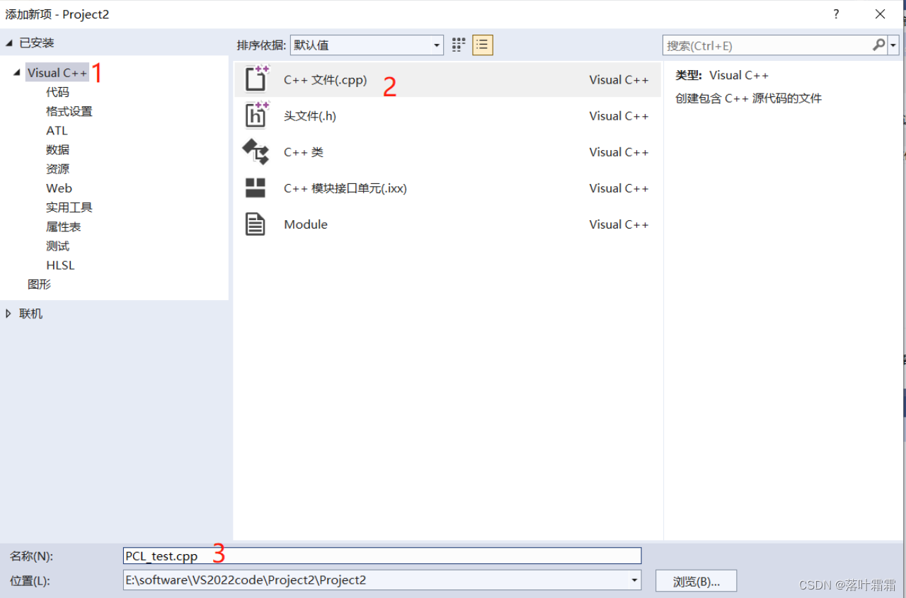Image resolution: width=906 pixels, height=598 pixels.
Task: Select the 测试 category
Action: click(x=58, y=246)
